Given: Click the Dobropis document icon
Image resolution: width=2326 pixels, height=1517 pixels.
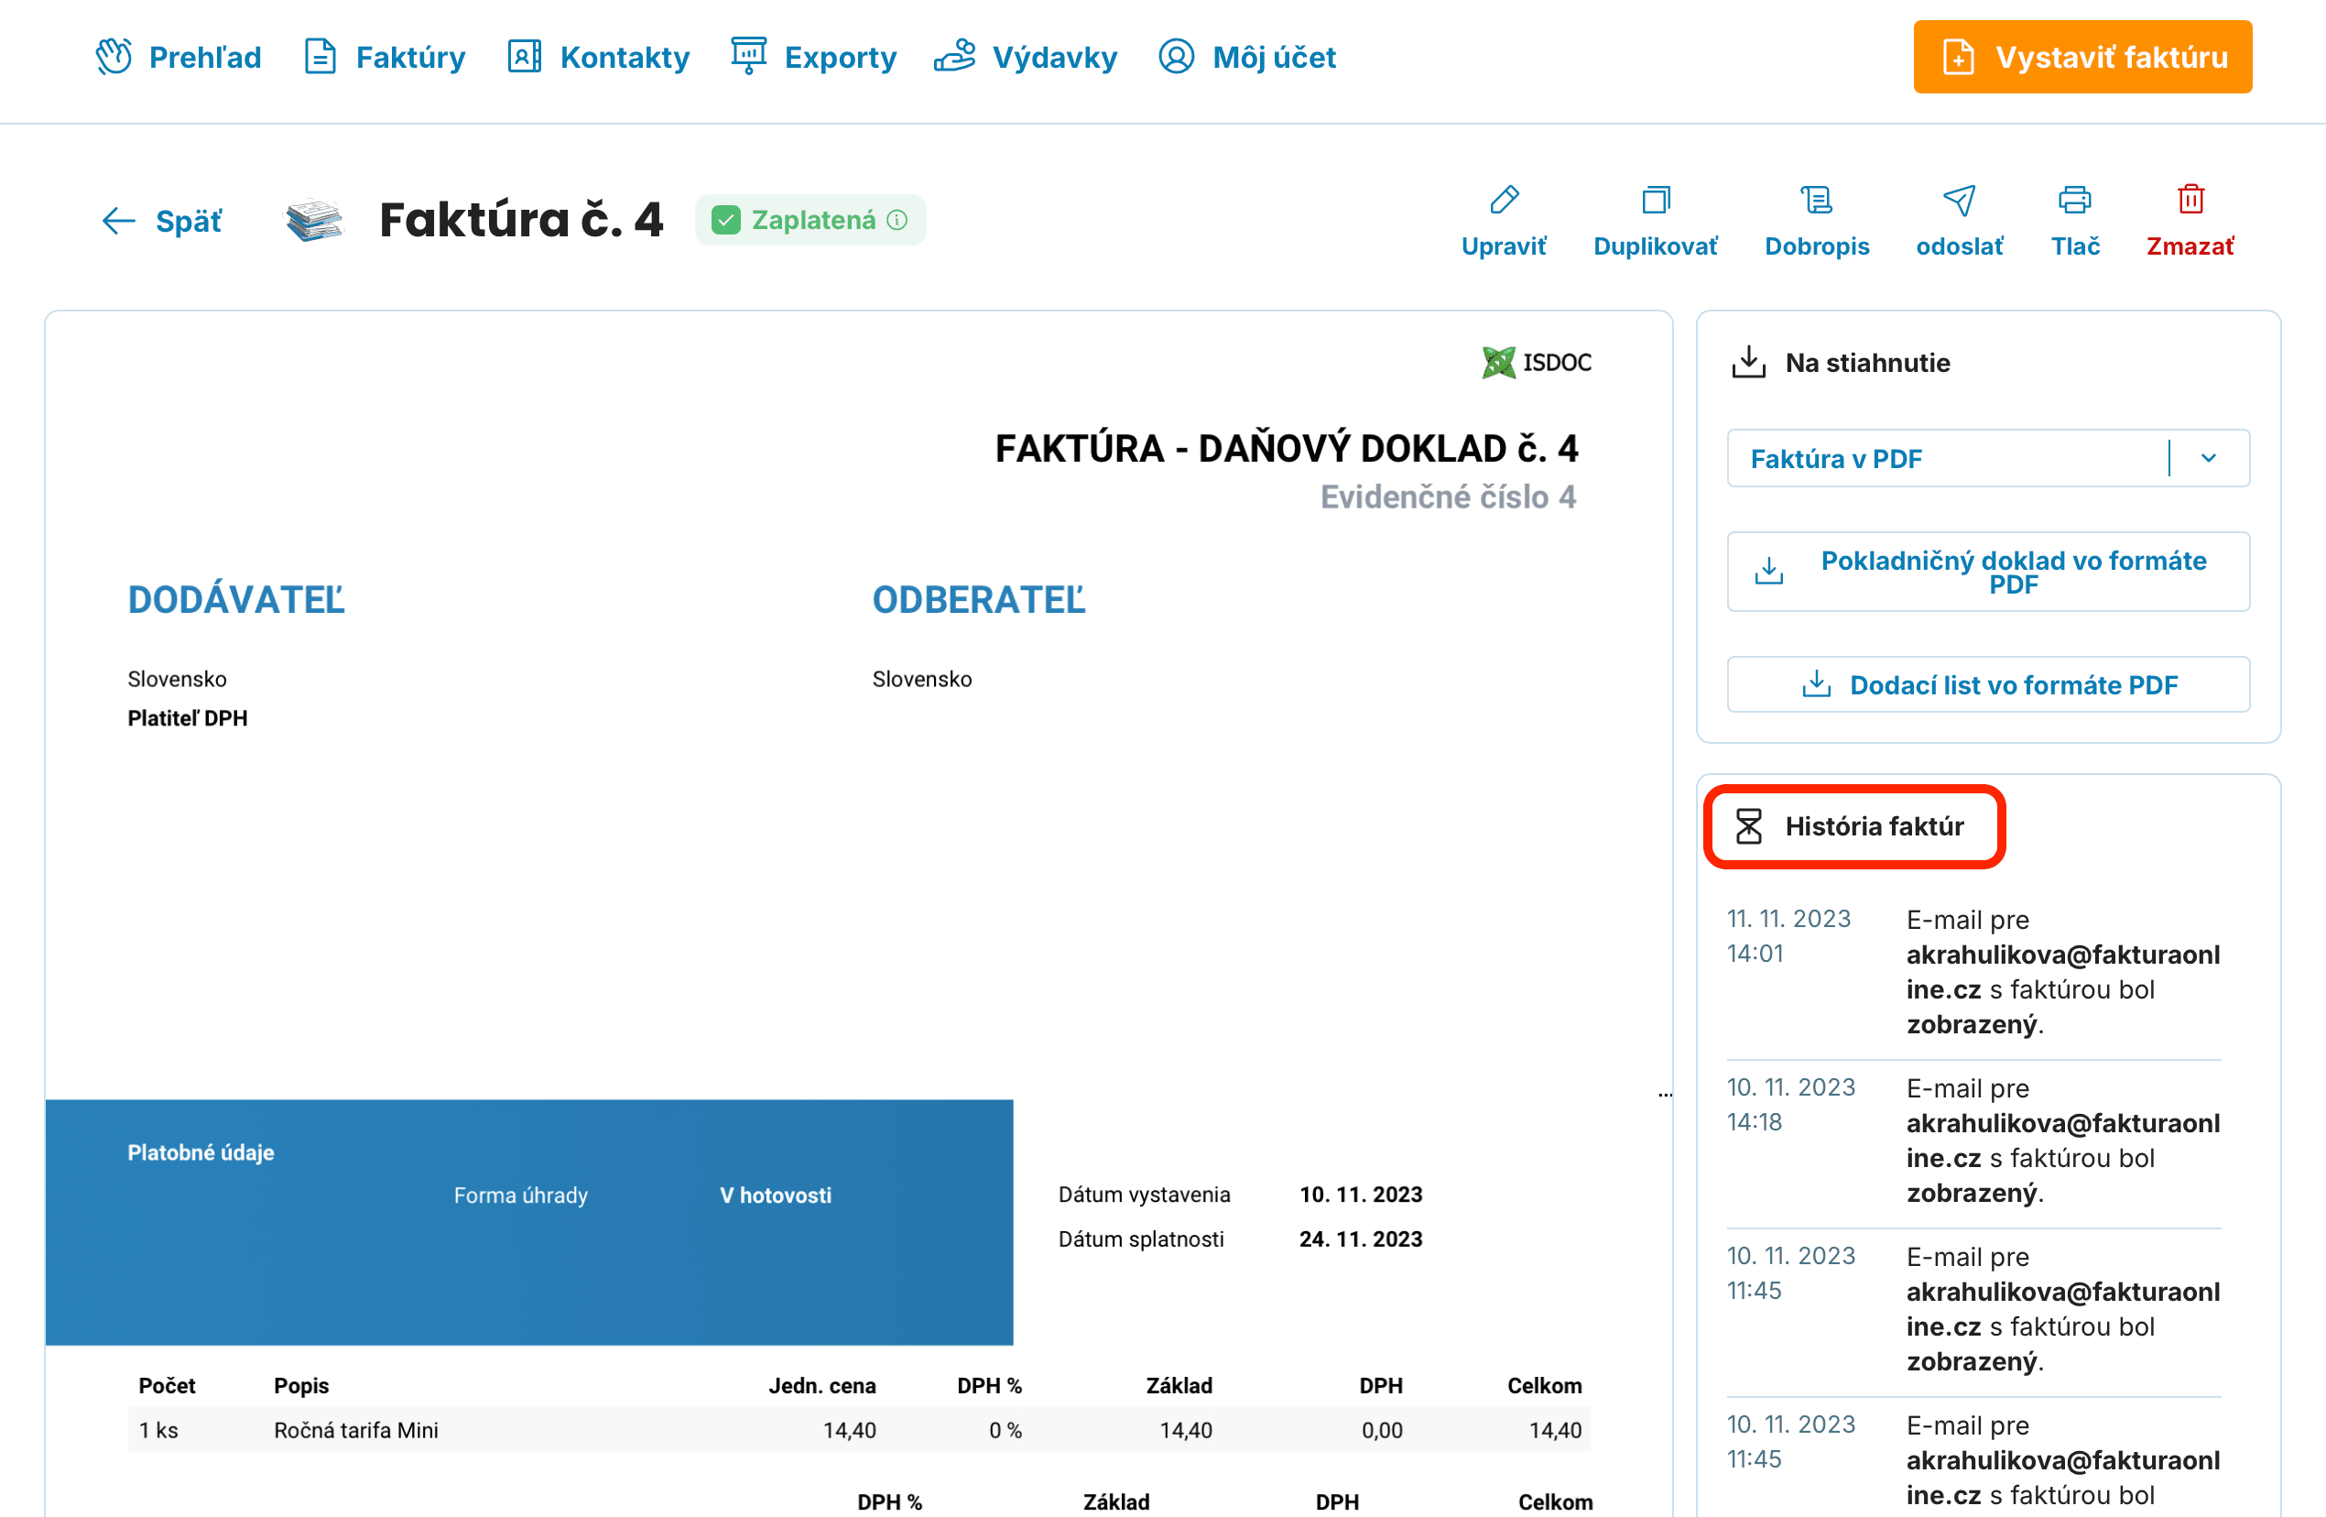Looking at the screenshot, I should (1816, 201).
